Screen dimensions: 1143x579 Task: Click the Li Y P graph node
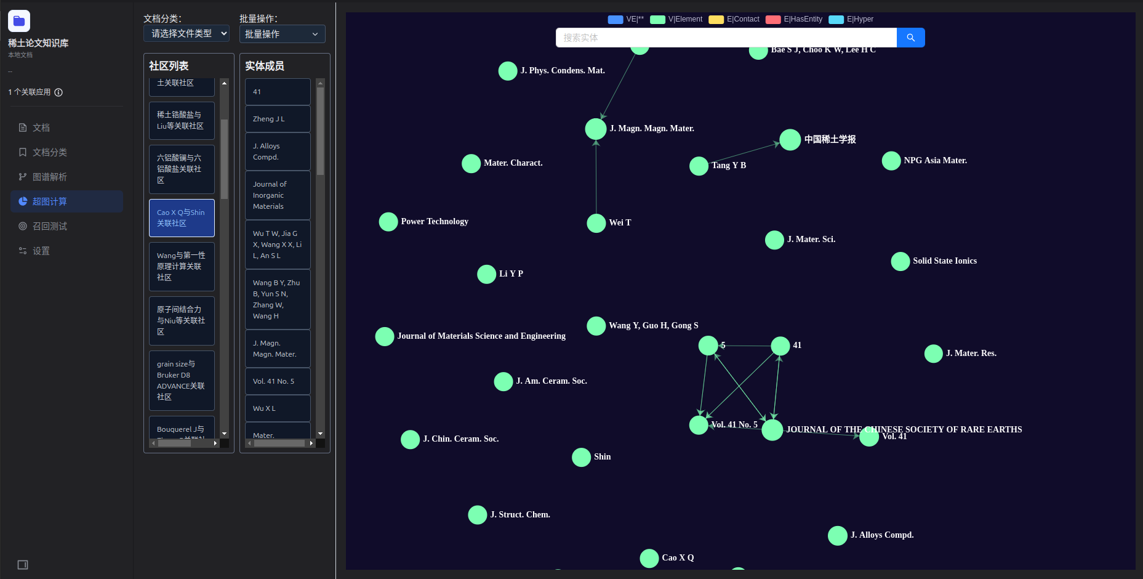click(487, 274)
